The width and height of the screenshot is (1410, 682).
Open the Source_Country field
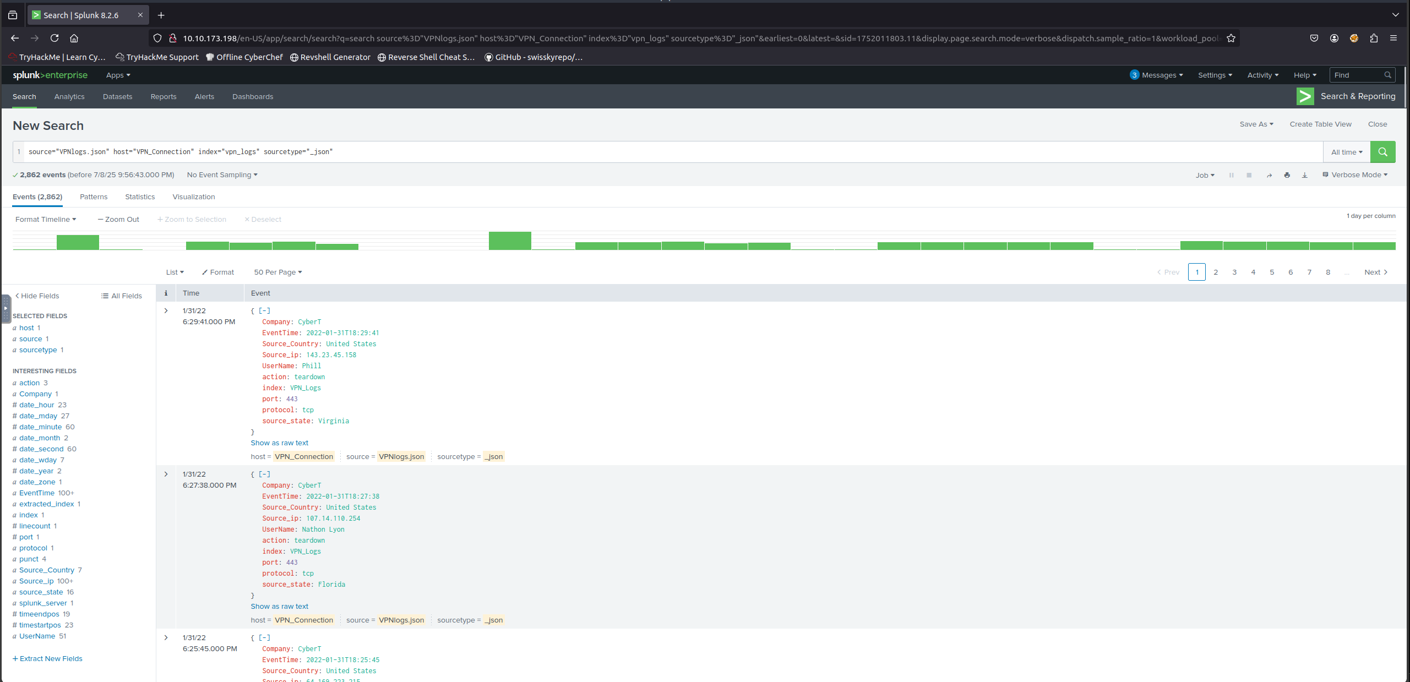(46, 570)
